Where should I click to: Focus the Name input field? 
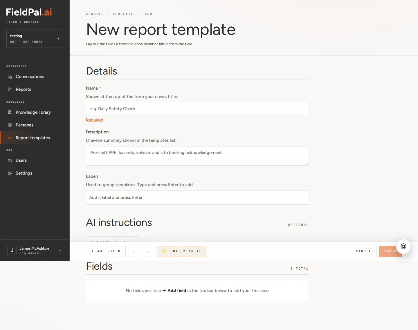pyautogui.click(x=197, y=109)
